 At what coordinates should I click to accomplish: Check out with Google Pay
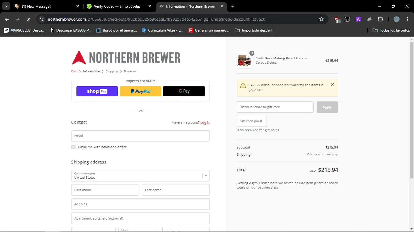[x=184, y=91]
